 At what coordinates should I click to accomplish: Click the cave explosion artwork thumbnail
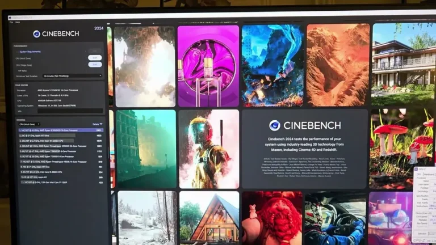145,66
